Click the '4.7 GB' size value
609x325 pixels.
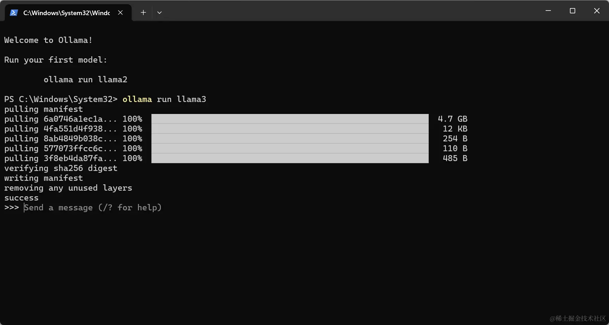453,119
